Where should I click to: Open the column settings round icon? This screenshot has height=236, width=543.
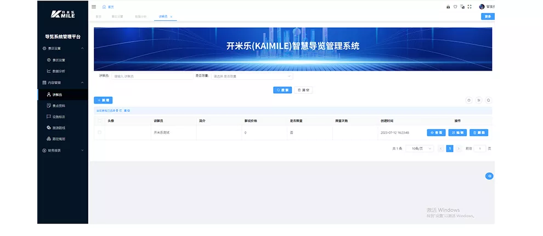(x=479, y=100)
